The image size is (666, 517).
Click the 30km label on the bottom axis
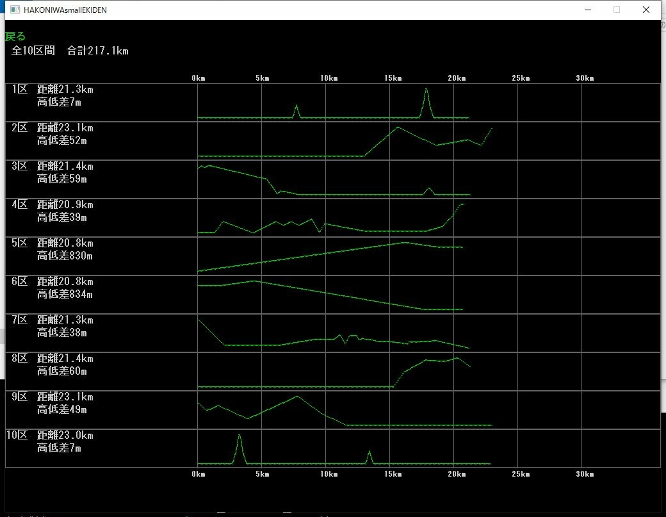coord(585,475)
